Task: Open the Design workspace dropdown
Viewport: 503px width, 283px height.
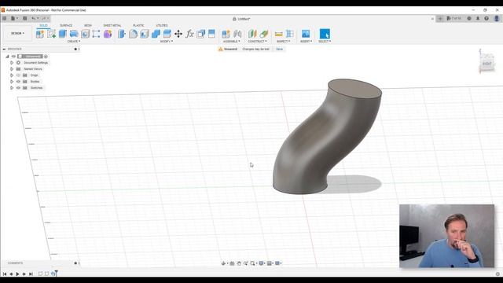Action: [17, 33]
